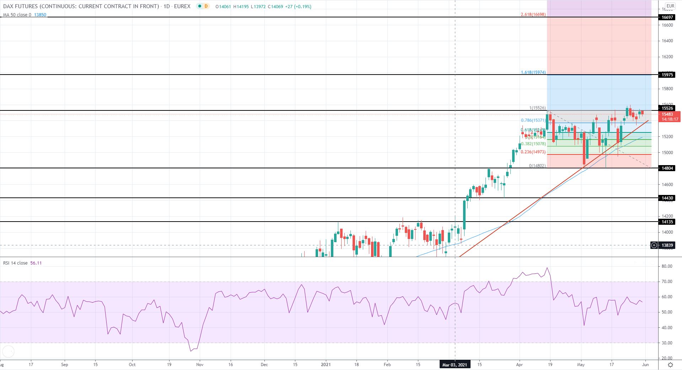
Task: Click the 15975 price label
Action: pyautogui.click(x=667, y=75)
